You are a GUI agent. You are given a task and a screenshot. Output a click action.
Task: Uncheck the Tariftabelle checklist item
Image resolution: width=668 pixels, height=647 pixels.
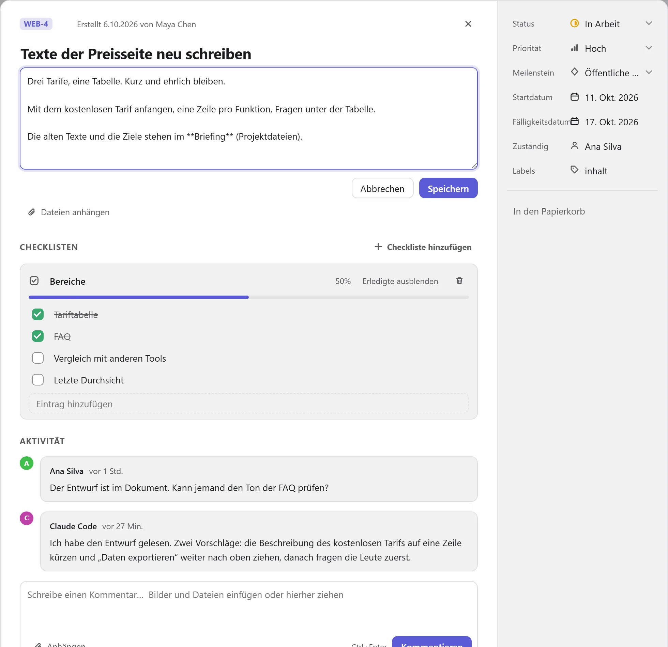(38, 314)
